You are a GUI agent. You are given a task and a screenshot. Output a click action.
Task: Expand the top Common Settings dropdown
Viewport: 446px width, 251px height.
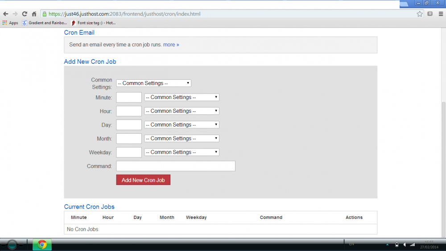click(154, 83)
